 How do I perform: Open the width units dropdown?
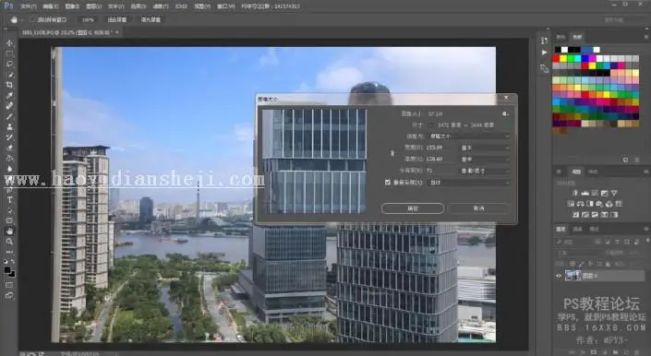click(x=485, y=148)
